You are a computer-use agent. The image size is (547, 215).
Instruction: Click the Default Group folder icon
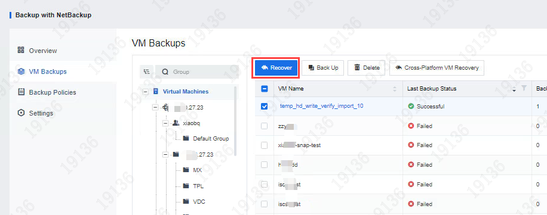(x=186, y=138)
